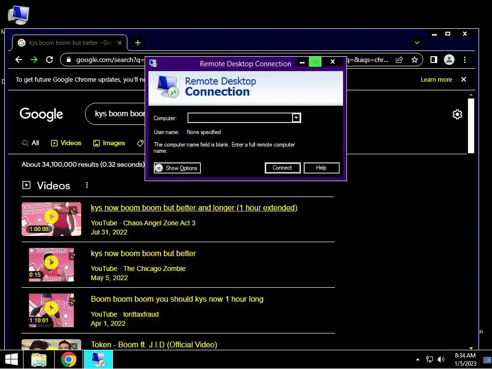Toggle Chrome's side panel icon
492x369 pixels.
pyautogui.click(x=434, y=60)
